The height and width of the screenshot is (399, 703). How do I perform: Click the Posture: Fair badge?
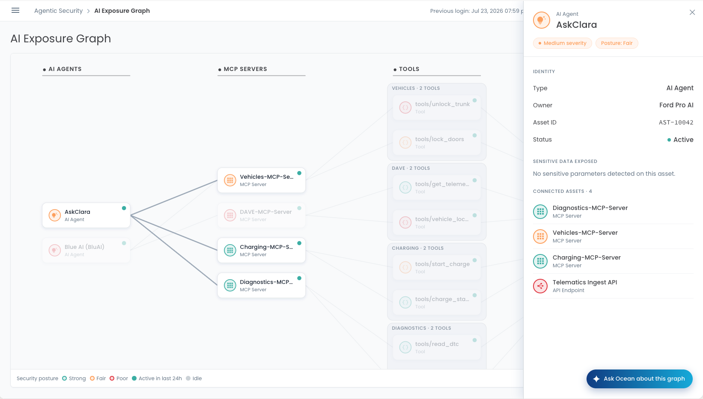pyautogui.click(x=617, y=43)
